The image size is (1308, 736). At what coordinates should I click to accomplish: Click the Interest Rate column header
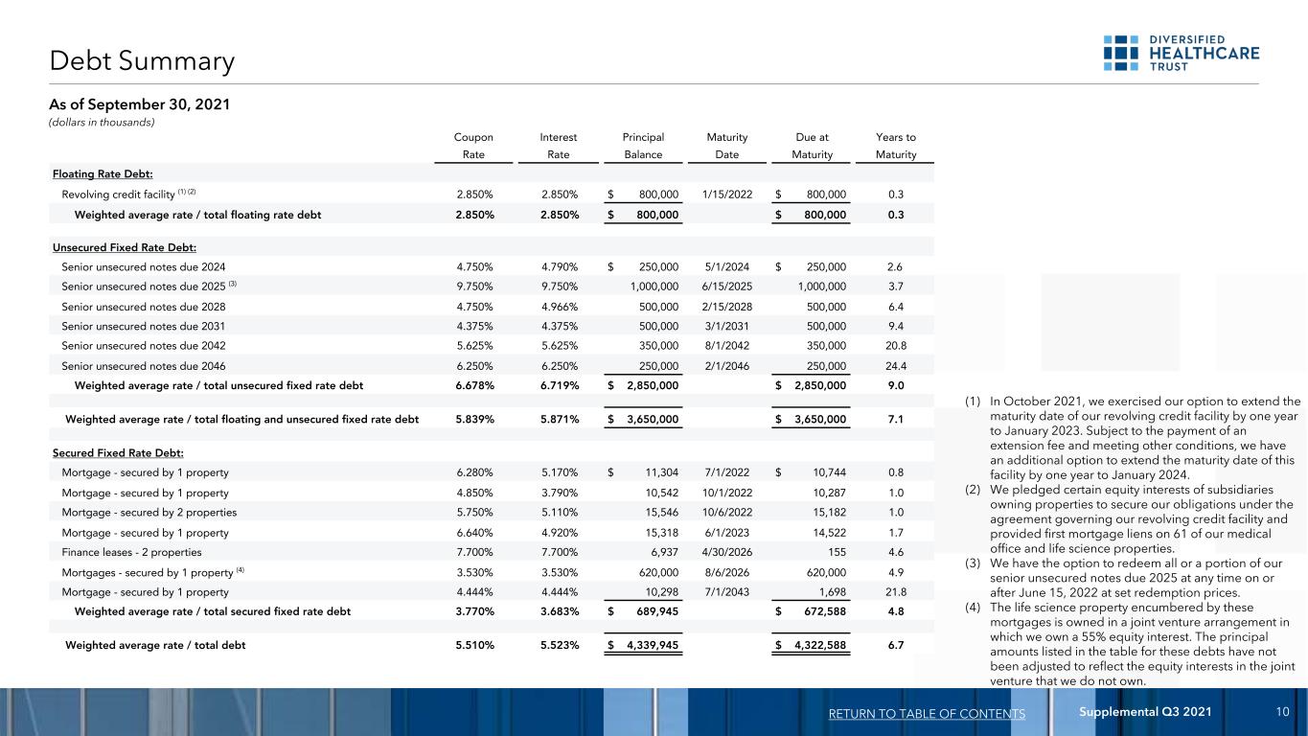coord(558,146)
